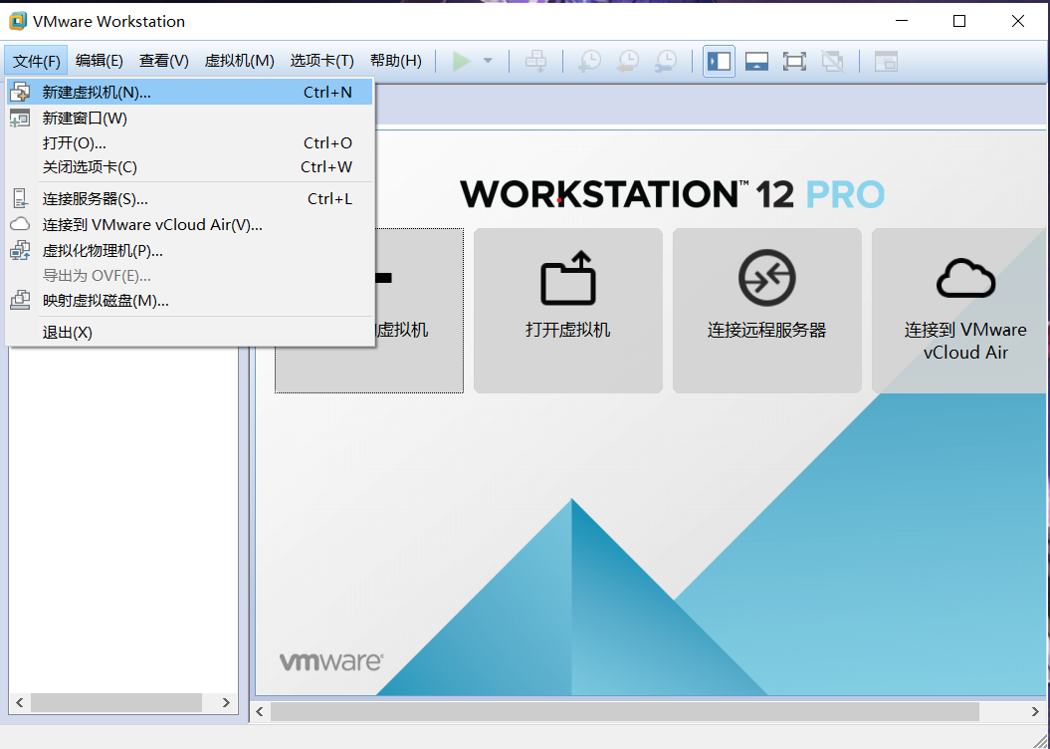The image size is (1050, 749).
Task: Click the console view toolbar icon
Action: [886, 61]
